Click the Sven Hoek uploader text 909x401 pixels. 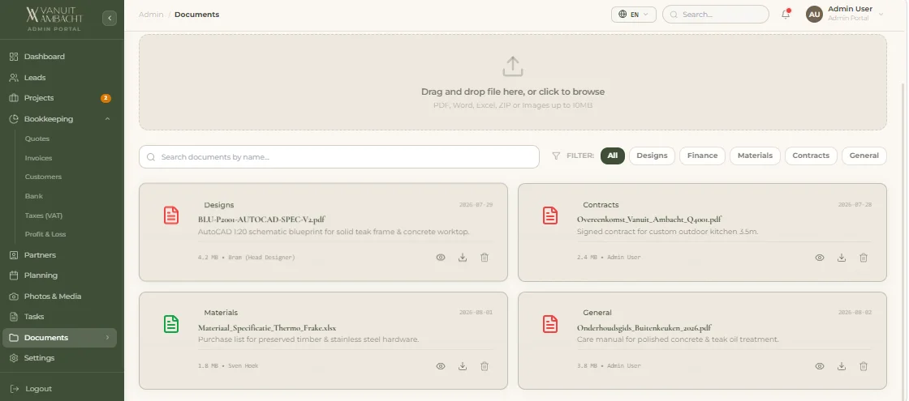243,366
